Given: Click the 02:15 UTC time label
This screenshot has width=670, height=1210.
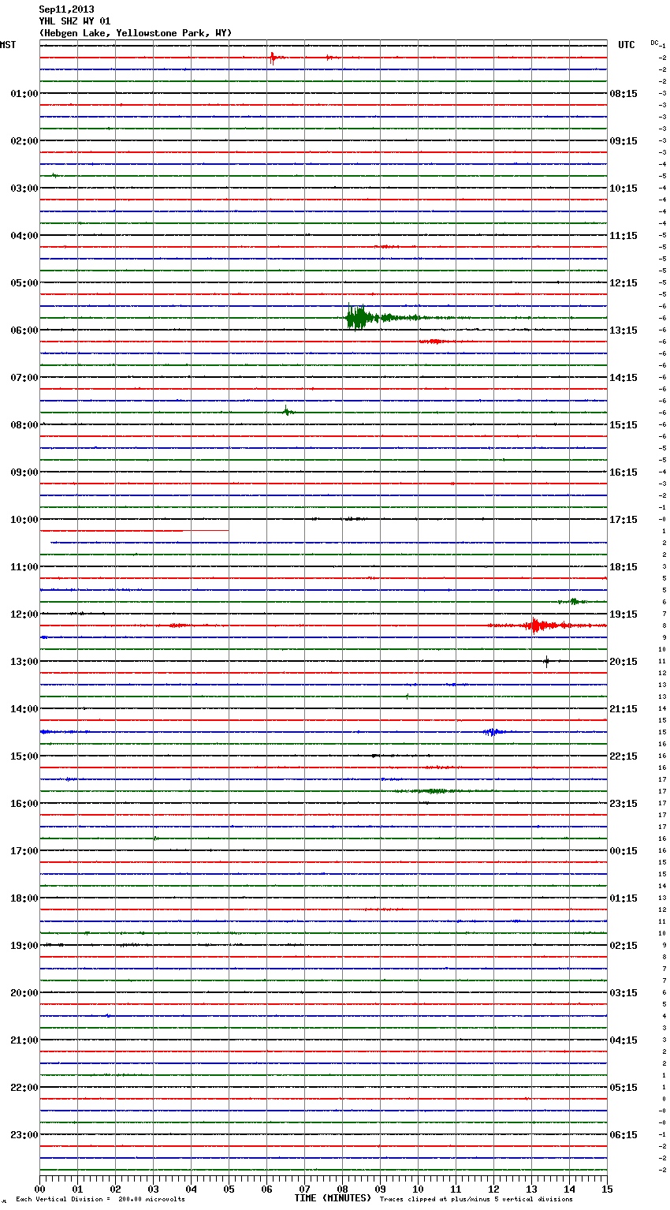Looking at the screenshot, I should pyautogui.click(x=623, y=946).
